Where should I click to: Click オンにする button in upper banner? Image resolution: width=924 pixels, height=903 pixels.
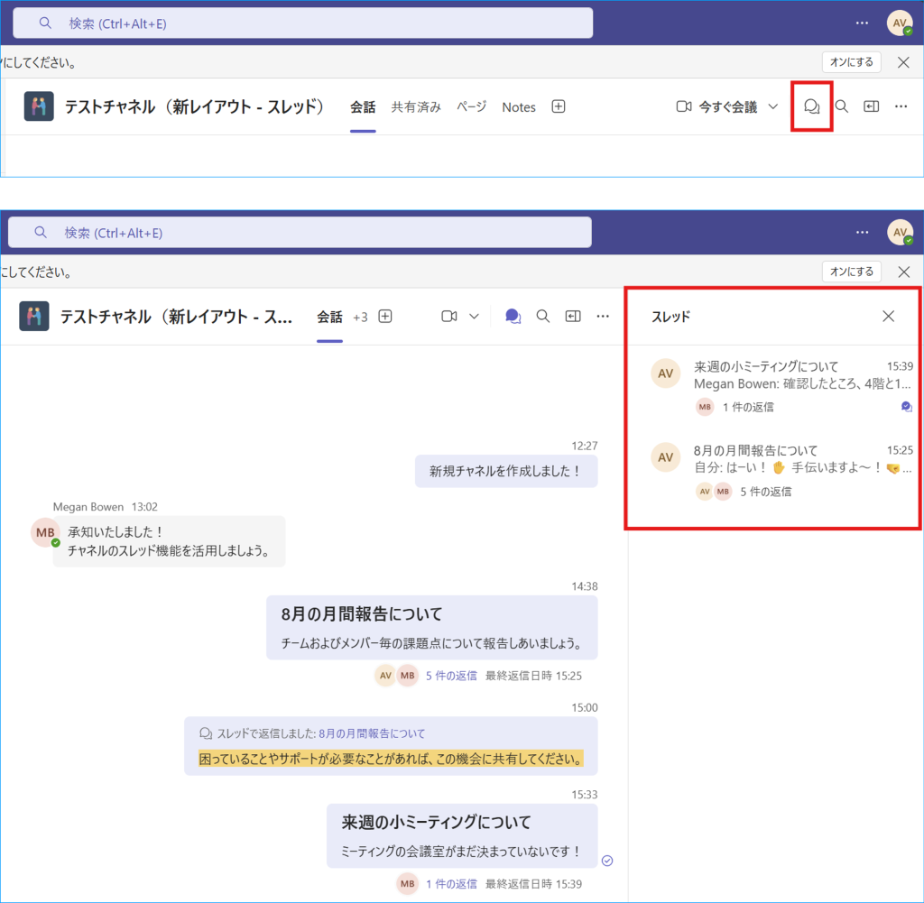click(852, 62)
